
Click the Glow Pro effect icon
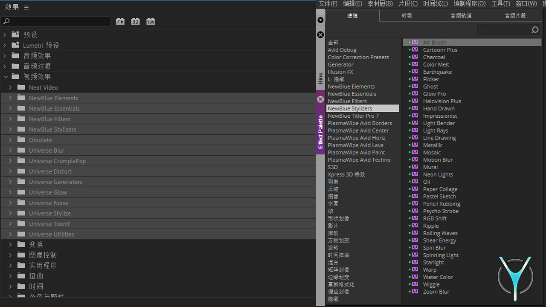415,93
